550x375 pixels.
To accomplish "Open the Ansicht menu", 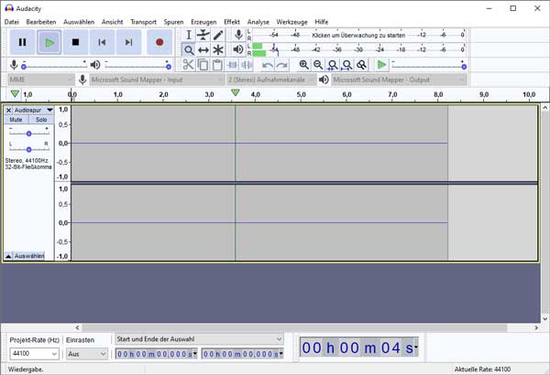I will point(112,22).
